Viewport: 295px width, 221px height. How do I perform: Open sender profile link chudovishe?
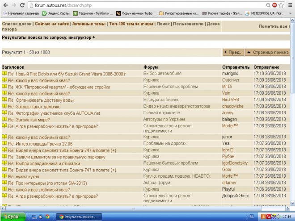(233, 106)
